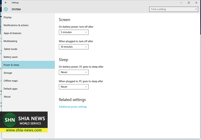This screenshot has height=140, width=201.
Task: Open the Storage settings page
Action: pos(8,73)
